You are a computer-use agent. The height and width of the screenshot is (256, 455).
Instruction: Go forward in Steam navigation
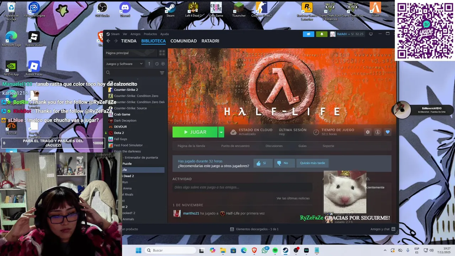point(116,41)
